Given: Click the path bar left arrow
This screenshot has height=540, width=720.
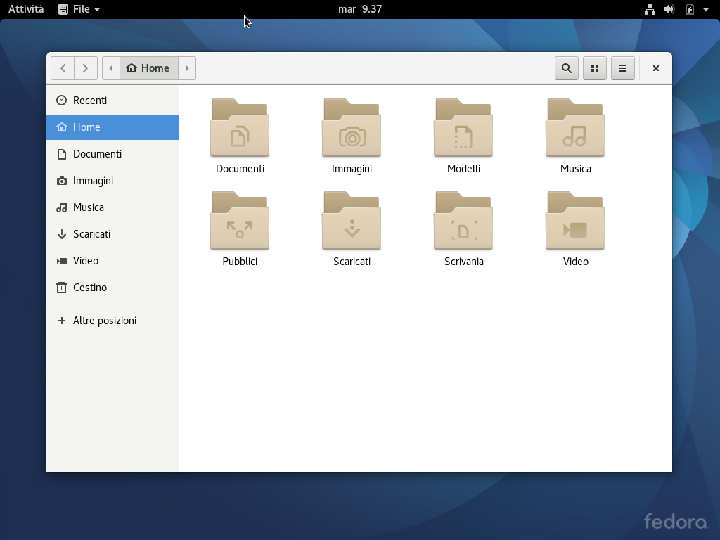Looking at the screenshot, I should pos(111,68).
